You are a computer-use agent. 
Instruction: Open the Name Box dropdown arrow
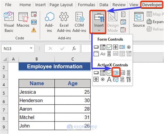(31, 48)
